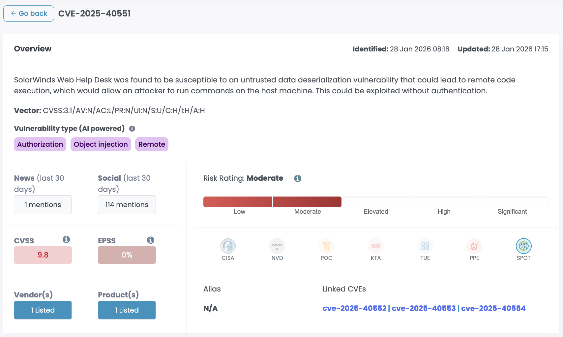View the 114 social mentions
The width and height of the screenshot is (563, 337).
[x=127, y=205]
